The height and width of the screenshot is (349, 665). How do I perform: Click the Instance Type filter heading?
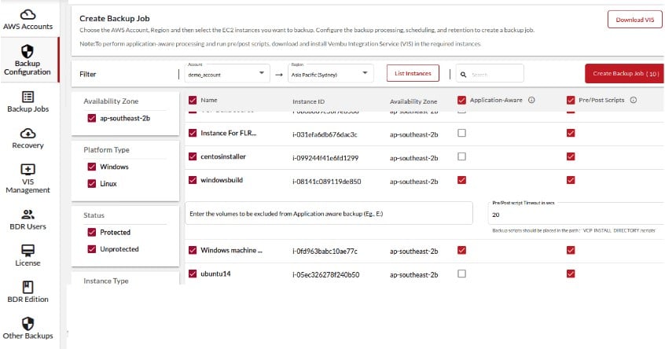coord(106,281)
